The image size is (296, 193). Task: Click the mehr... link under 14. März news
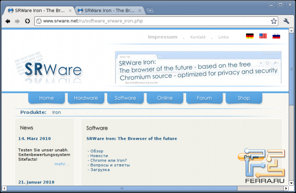[x=62, y=164]
